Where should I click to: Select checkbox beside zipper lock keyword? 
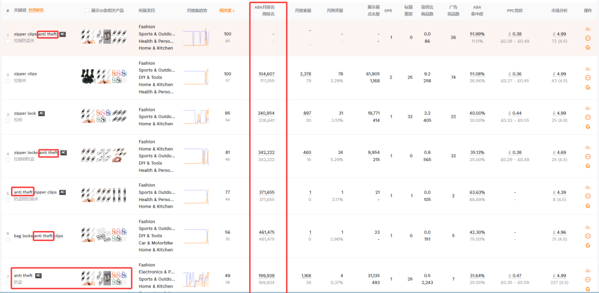tap(8, 120)
